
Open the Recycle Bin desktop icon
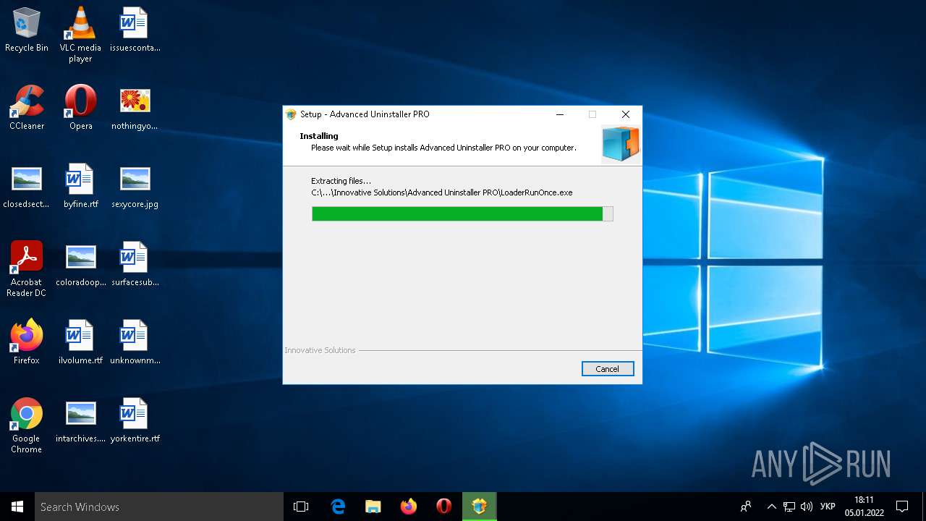point(27,30)
